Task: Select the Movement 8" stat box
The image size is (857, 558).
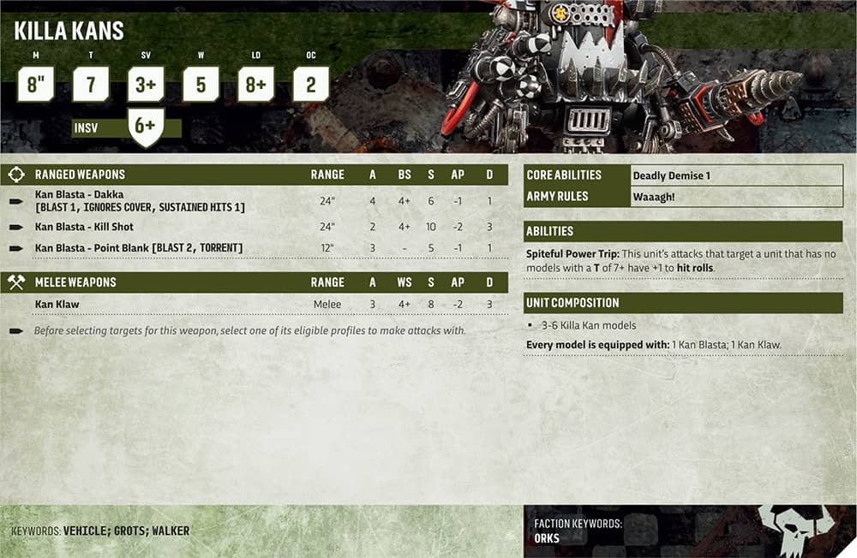Action: coord(36,84)
